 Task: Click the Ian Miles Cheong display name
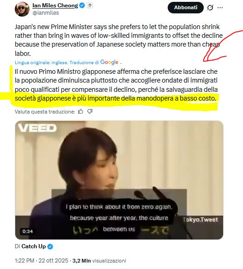pos(55,6)
